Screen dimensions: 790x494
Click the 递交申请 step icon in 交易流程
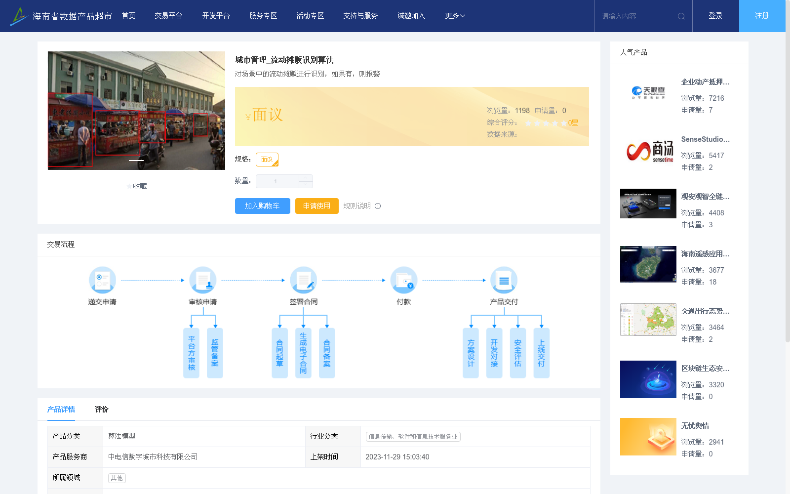point(102,280)
